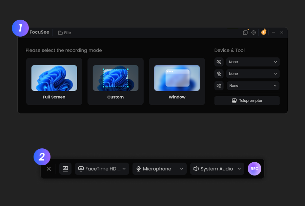305x206 pixels.
Task: Toggle the muted microphone icon in Device & Tool
Action: tap(219, 74)
